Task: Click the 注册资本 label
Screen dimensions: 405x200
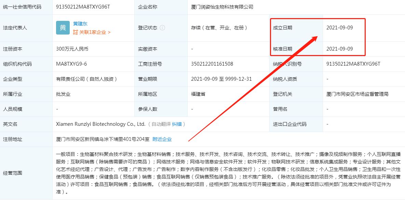Action: point(12,49)
